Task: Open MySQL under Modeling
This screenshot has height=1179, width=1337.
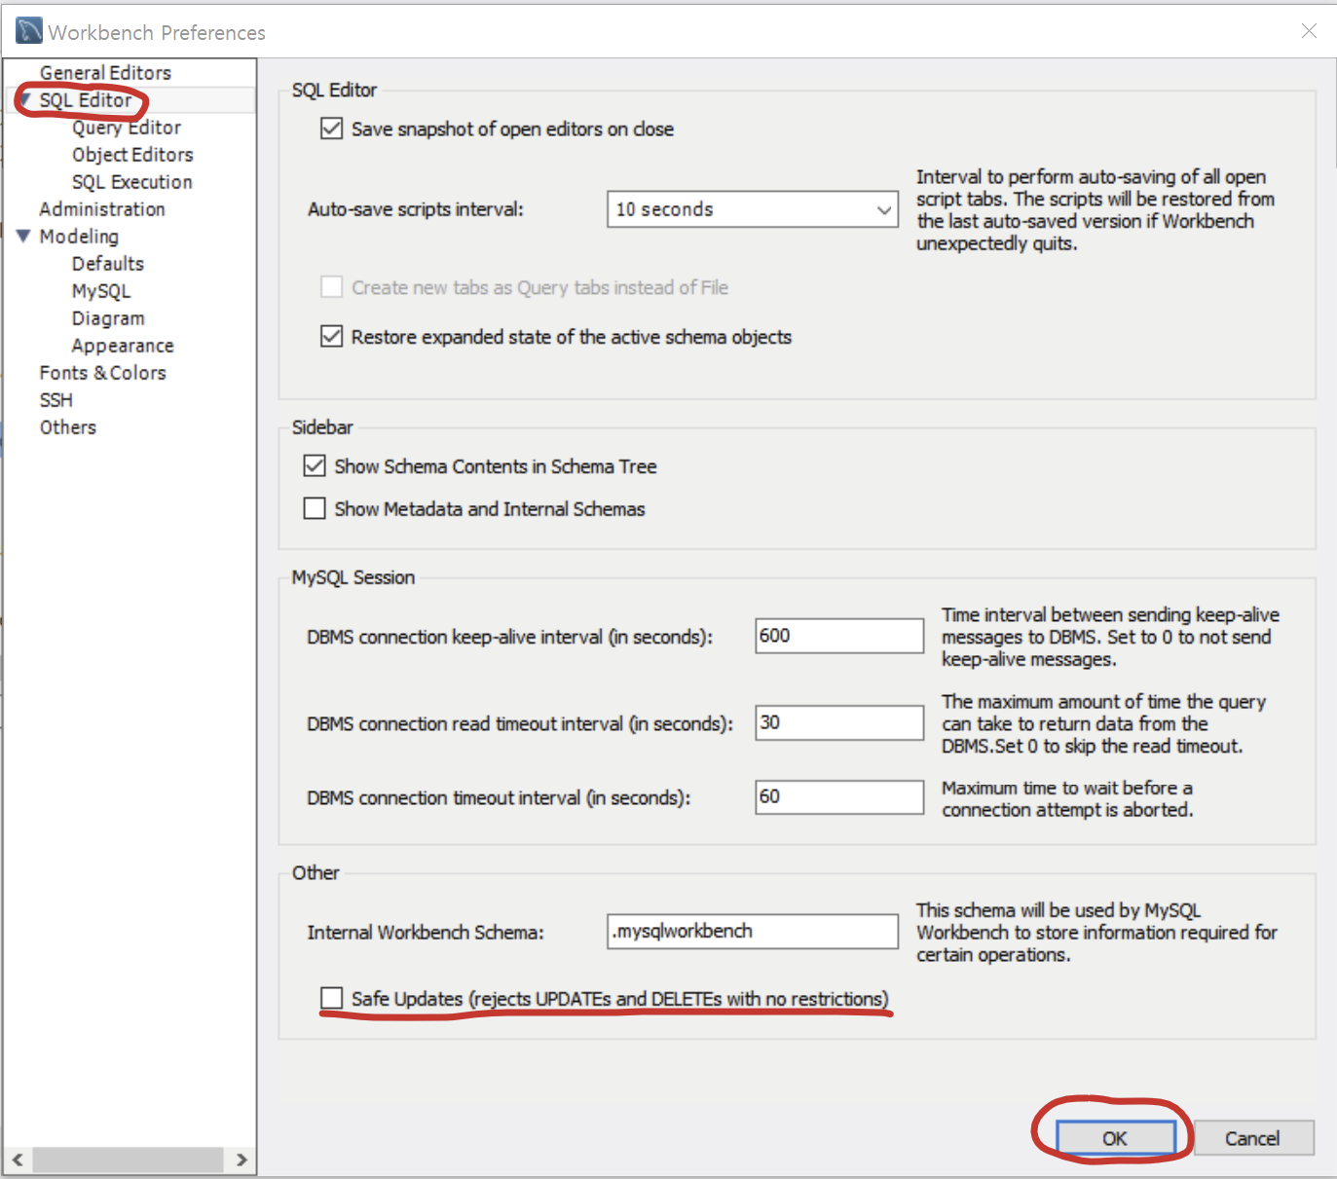Action: tap(101, 291)
